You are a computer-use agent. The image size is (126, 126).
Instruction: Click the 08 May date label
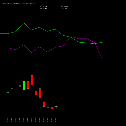point(52,120)
